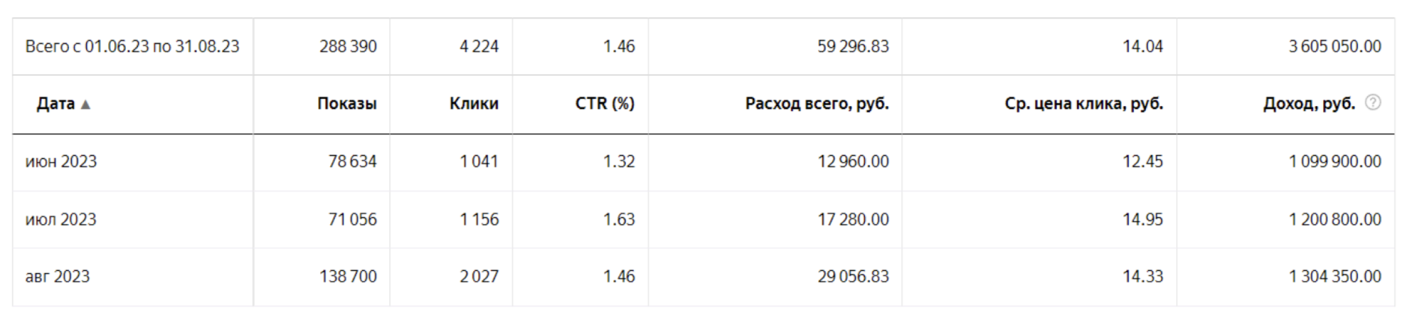Click the sort arrow next to Дата

[x=86, y=104]
